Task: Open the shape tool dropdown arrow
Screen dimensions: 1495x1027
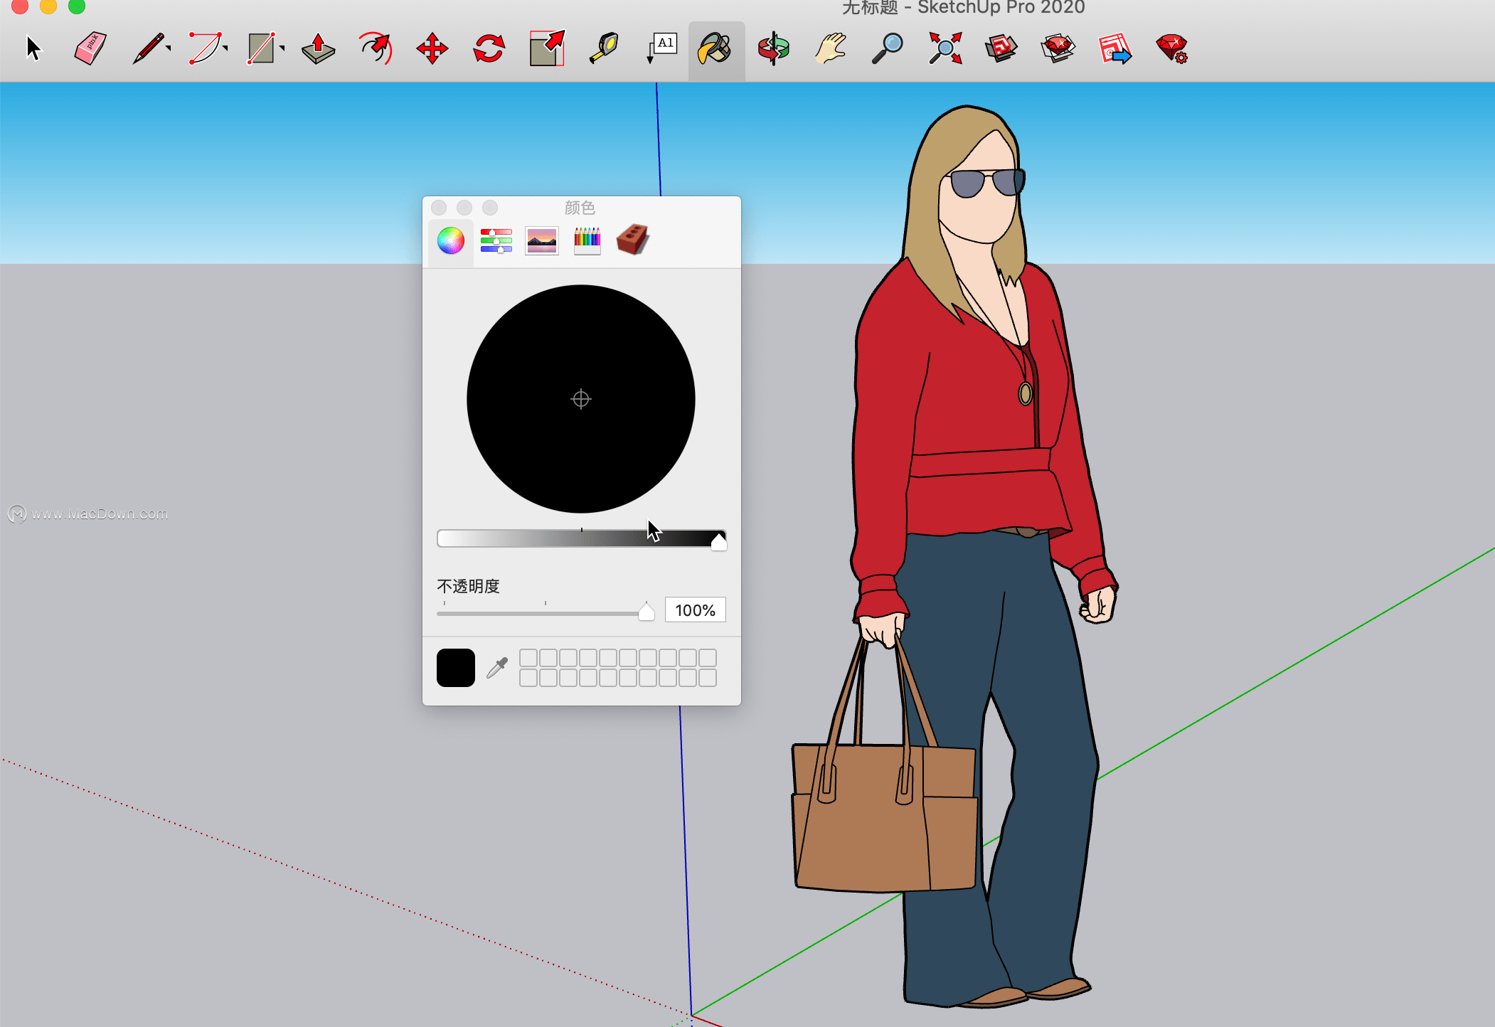Action: pyautogui.click(x=282, y=48)
